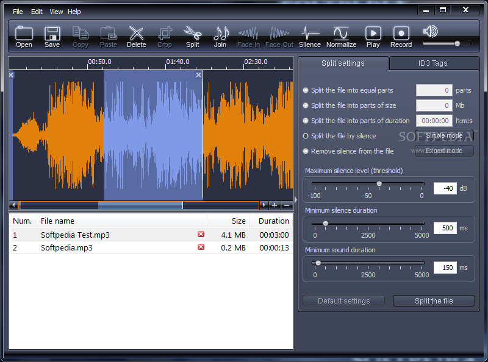Select Softpedia Test.mp3 in file list
The width and height of the screenshot is (488, 362).
(x=151, y=235)
